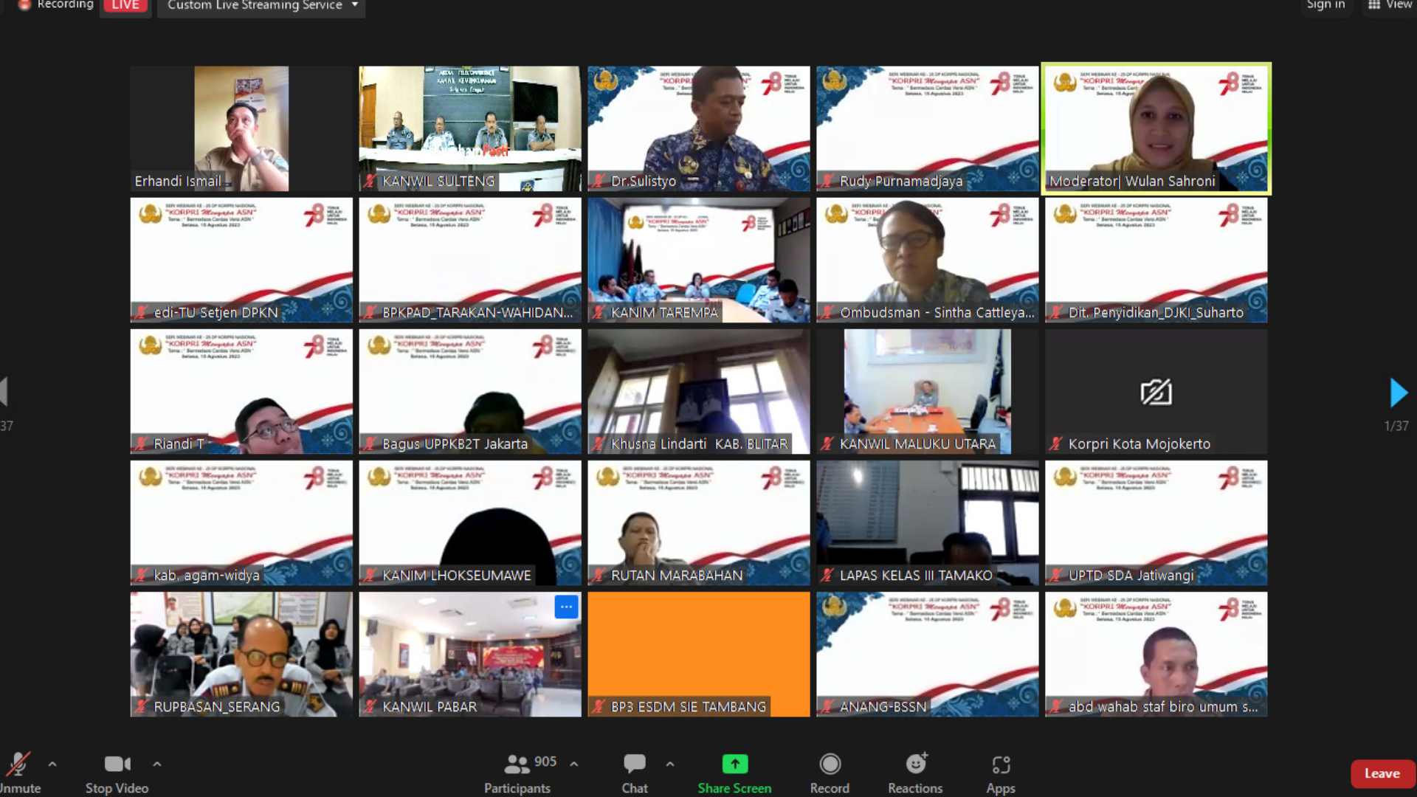Open the Reactions menu
The height and width of the screenshot is (797, 1417).
pyautogui.click(x=915, y=765)
